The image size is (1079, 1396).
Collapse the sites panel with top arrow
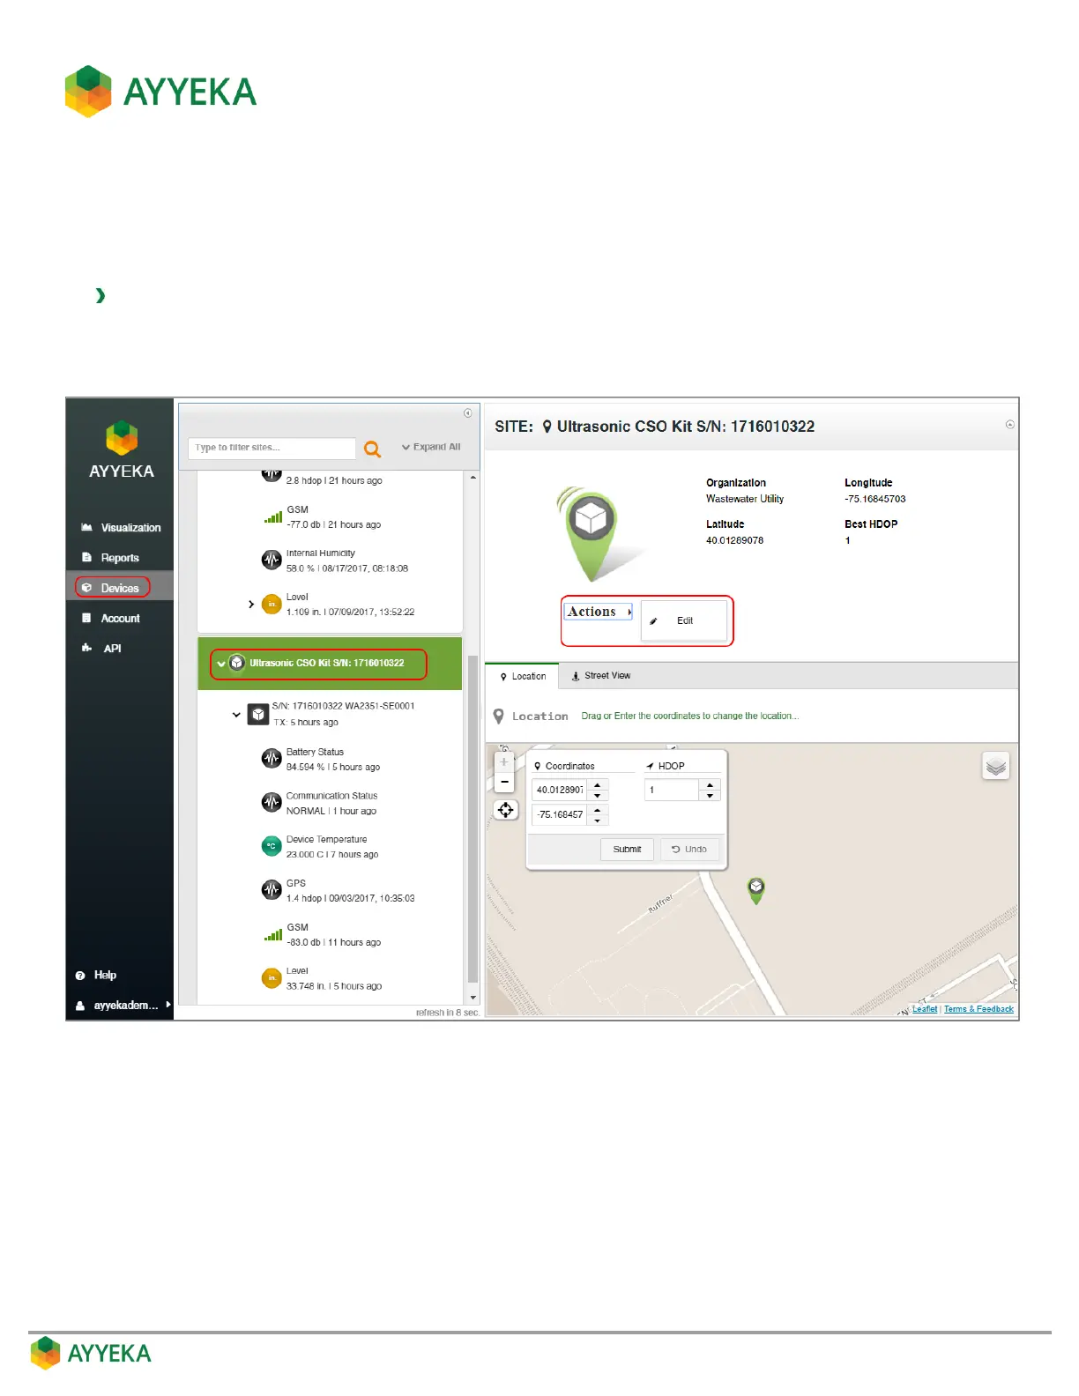(468, 413)
